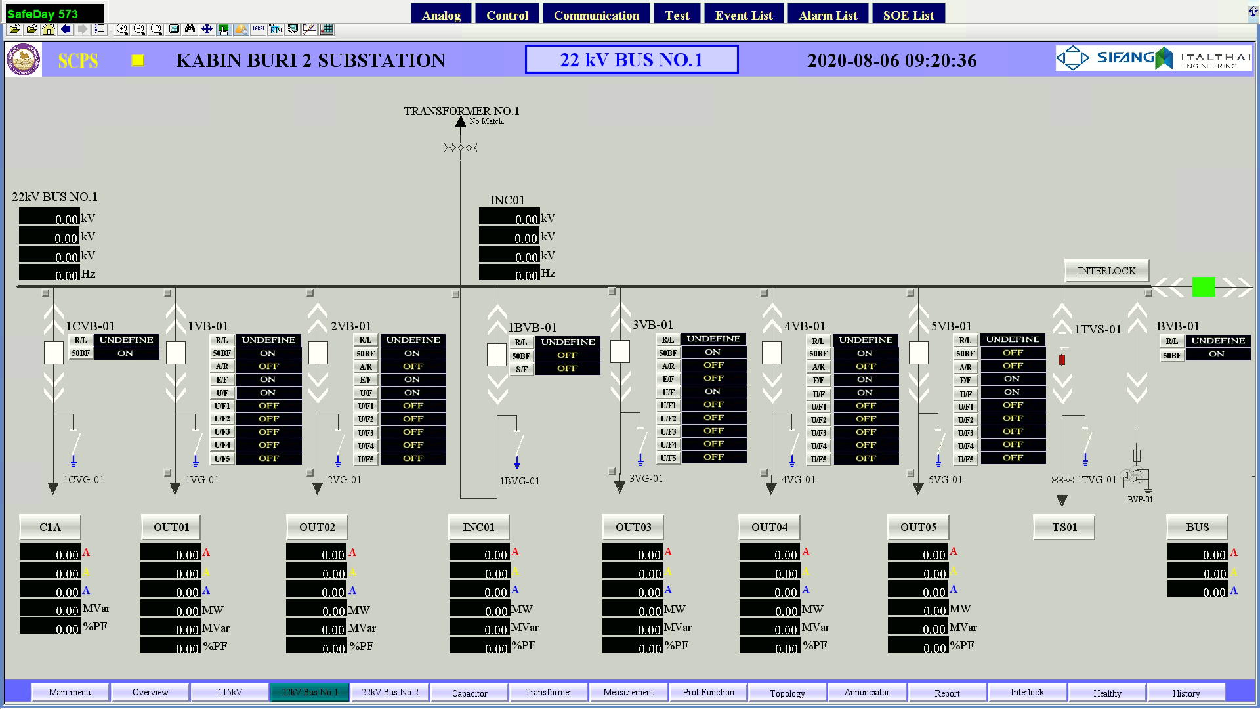Toggle the 3VB-01 circuit breaker symbol
The height and width of the screenshot is (709, 1260).
pyautogui.click(x=620, y=352)
